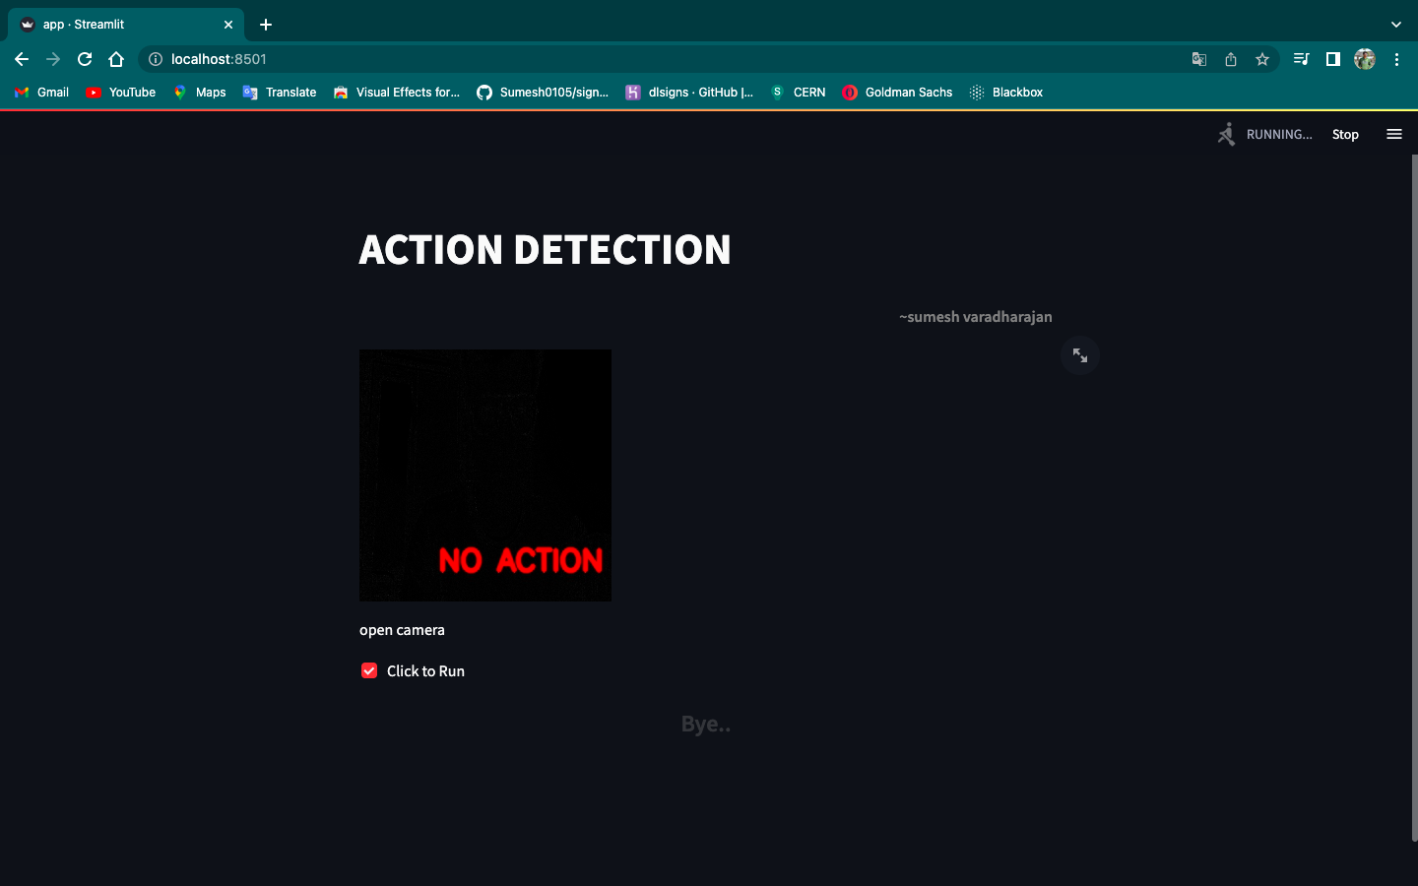Viewport: 1418px width, 886px height.
Task: Open the YouTube bookmark
Action: [121, 92]
